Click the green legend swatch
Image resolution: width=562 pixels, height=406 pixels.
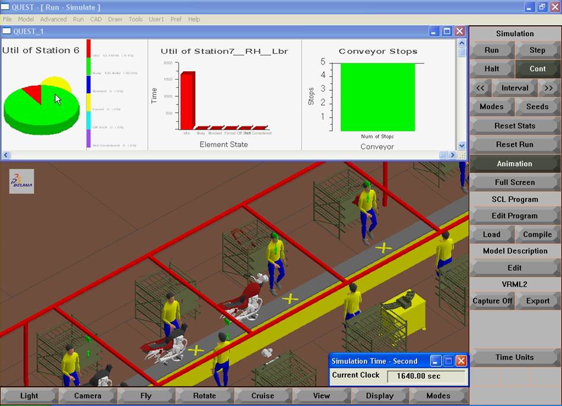(88, 66)
